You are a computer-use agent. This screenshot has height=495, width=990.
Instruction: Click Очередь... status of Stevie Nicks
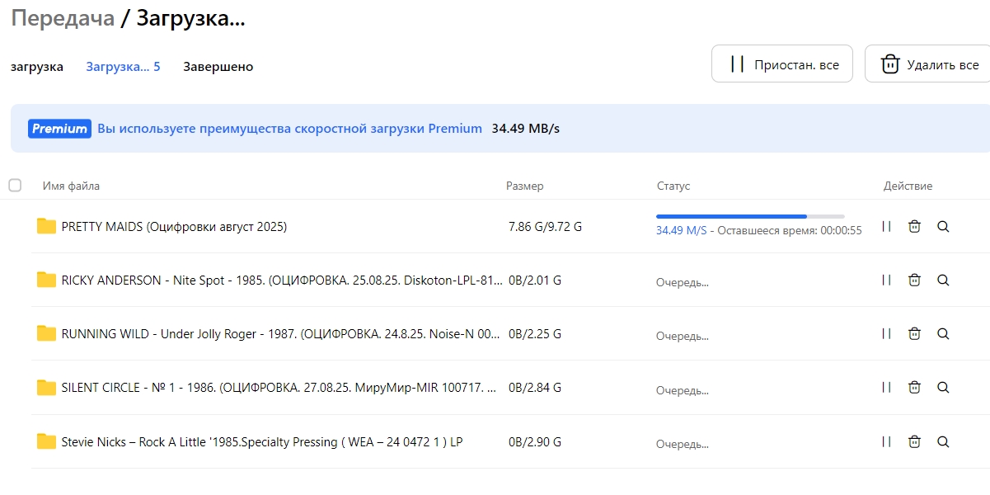[683, 444]
